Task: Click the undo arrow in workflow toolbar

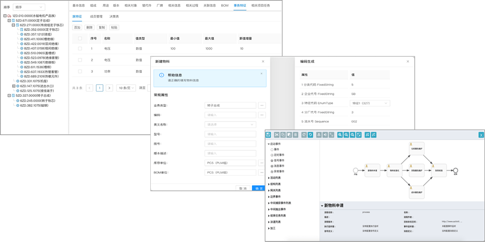Action: tap(310, 135)
